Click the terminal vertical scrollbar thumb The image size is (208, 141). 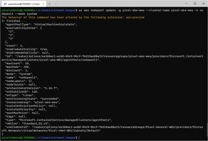pyautogui.click(x=207, y=130)
